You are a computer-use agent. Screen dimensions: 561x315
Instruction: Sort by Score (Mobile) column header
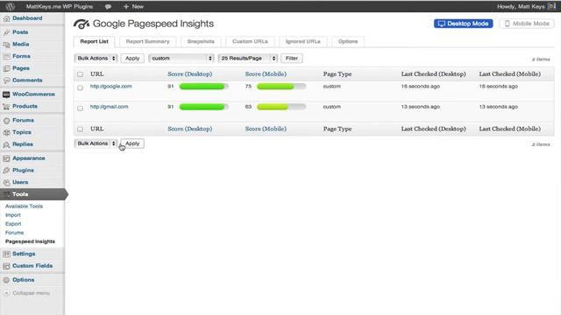(266, 74)
